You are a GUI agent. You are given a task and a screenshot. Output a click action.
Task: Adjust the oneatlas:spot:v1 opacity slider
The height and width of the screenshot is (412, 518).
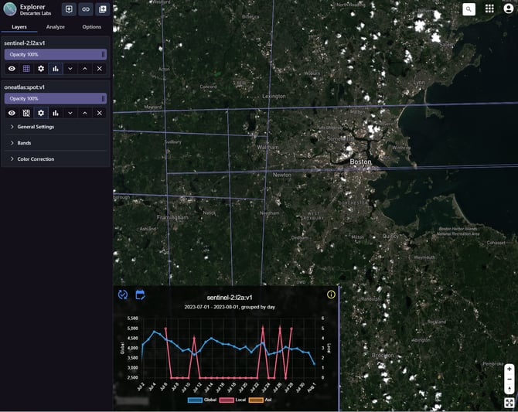(x=55, y=99)
